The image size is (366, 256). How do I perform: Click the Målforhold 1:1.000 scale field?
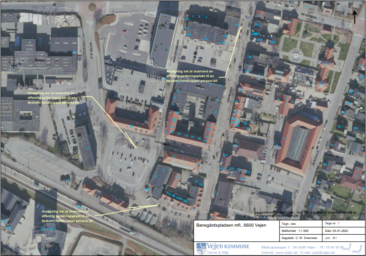(301, 231)
